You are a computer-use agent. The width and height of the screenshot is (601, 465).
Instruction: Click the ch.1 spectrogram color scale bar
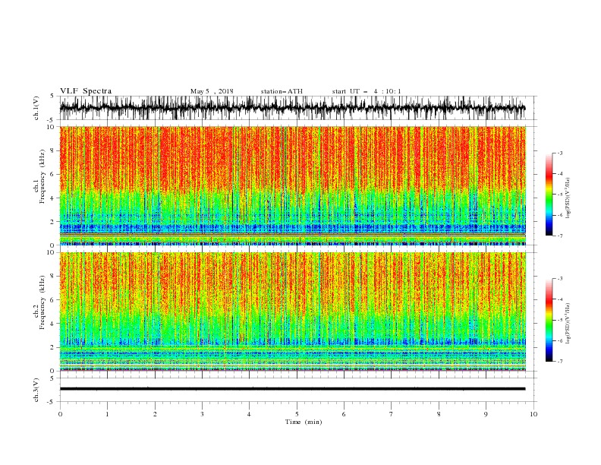pyautogui.click(x=549, y=194)
